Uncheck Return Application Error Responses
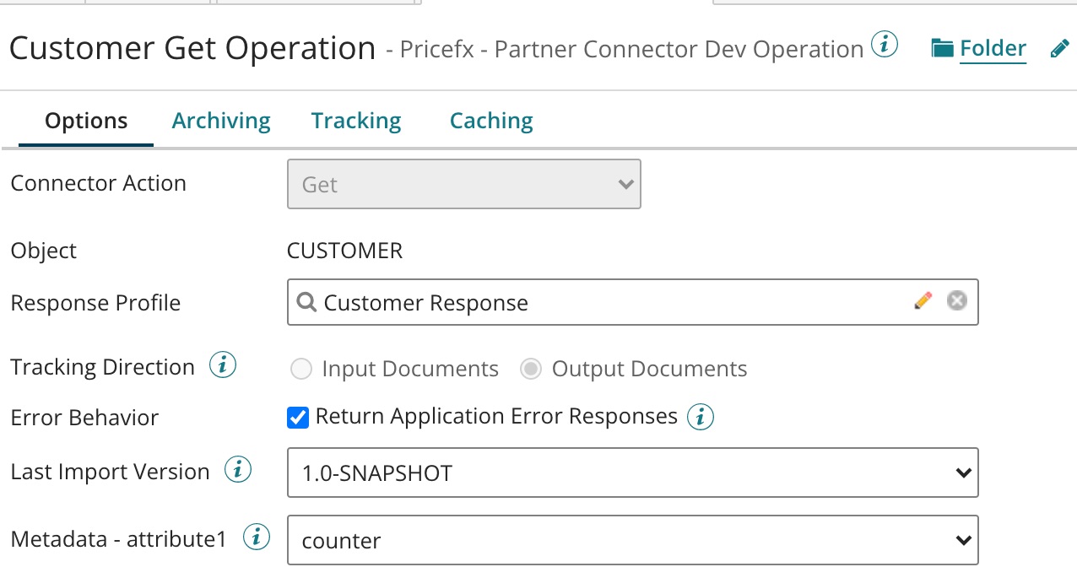This screenshot has height=567, width=1077. tap(298, 417)
